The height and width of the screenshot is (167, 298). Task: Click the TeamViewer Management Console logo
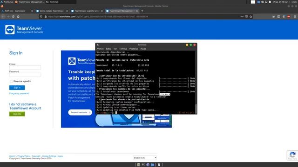[x=24, y=30]
